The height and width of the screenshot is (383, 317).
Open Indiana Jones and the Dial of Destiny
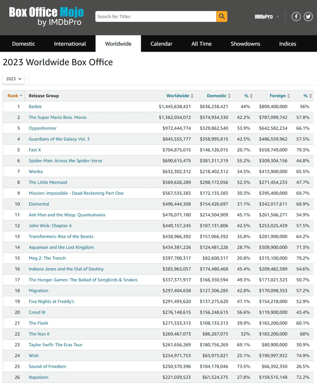[66, 269]
